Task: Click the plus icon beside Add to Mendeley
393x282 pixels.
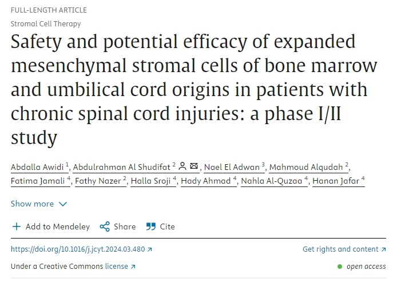Action: point(17,227)
